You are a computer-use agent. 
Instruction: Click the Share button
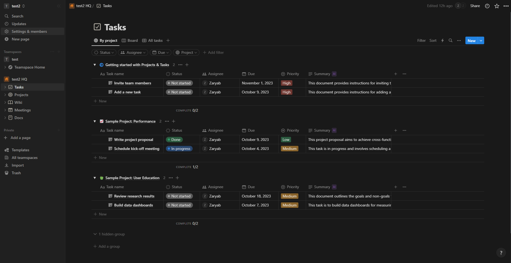[x=475, y=6]
